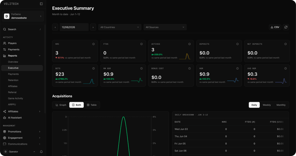
Task: Export data with the CSV button
Action: [275, 27]
